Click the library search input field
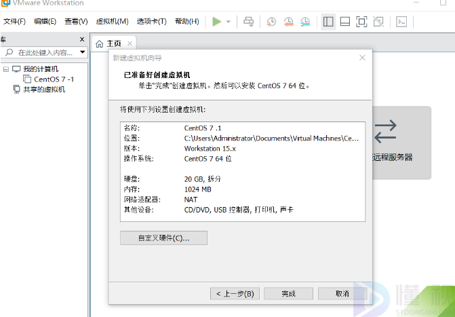455x317 pixels. point(44,52)
